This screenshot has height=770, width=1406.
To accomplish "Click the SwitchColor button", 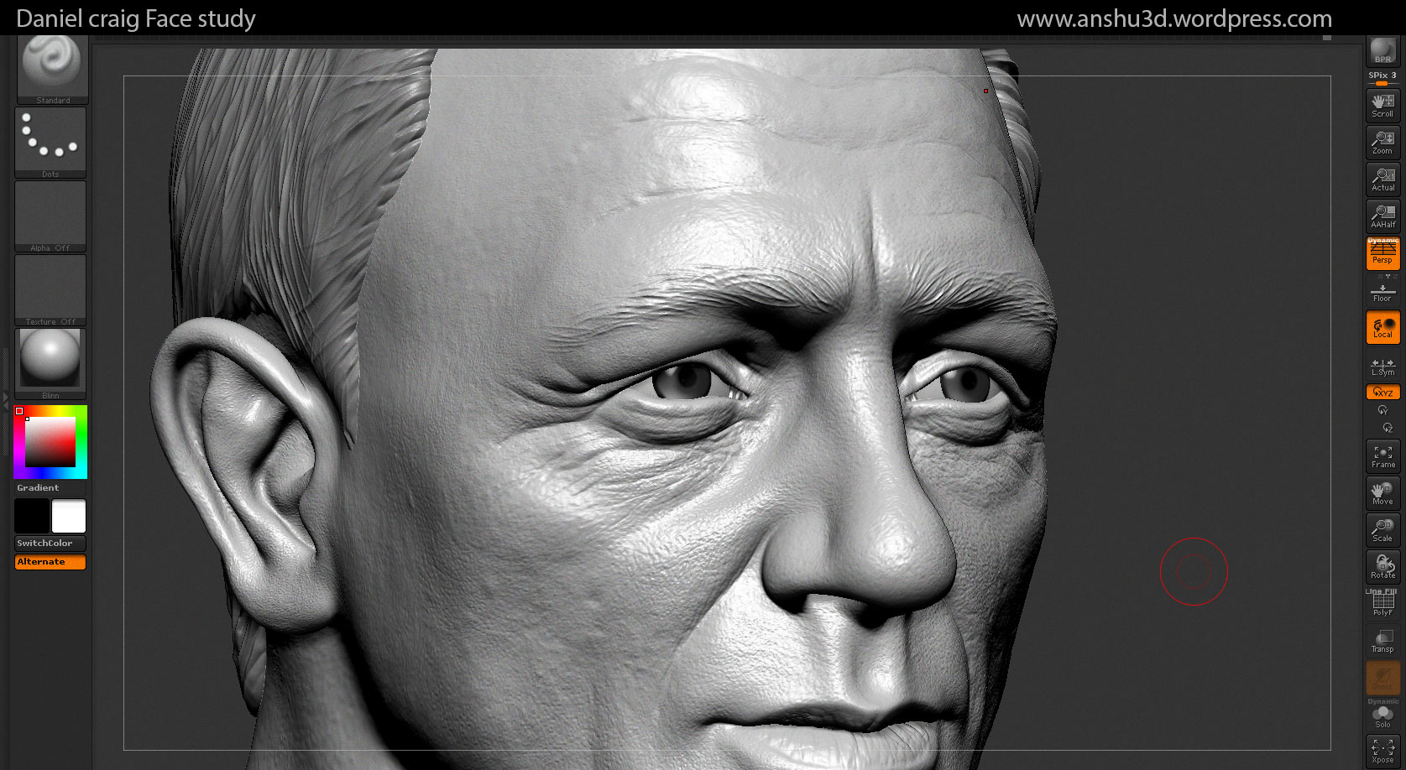I will [x=50, y=544].
